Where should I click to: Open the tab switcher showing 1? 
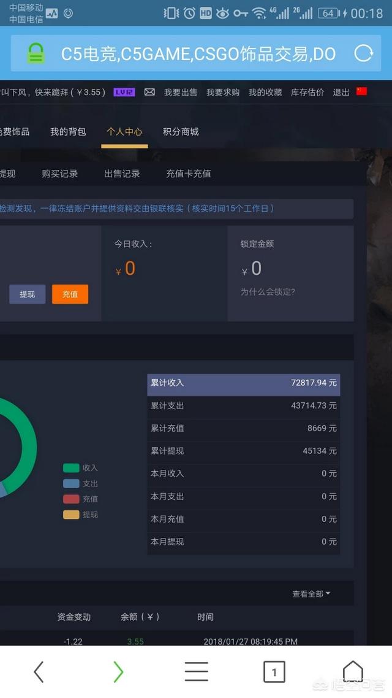(x=274, y=672)
